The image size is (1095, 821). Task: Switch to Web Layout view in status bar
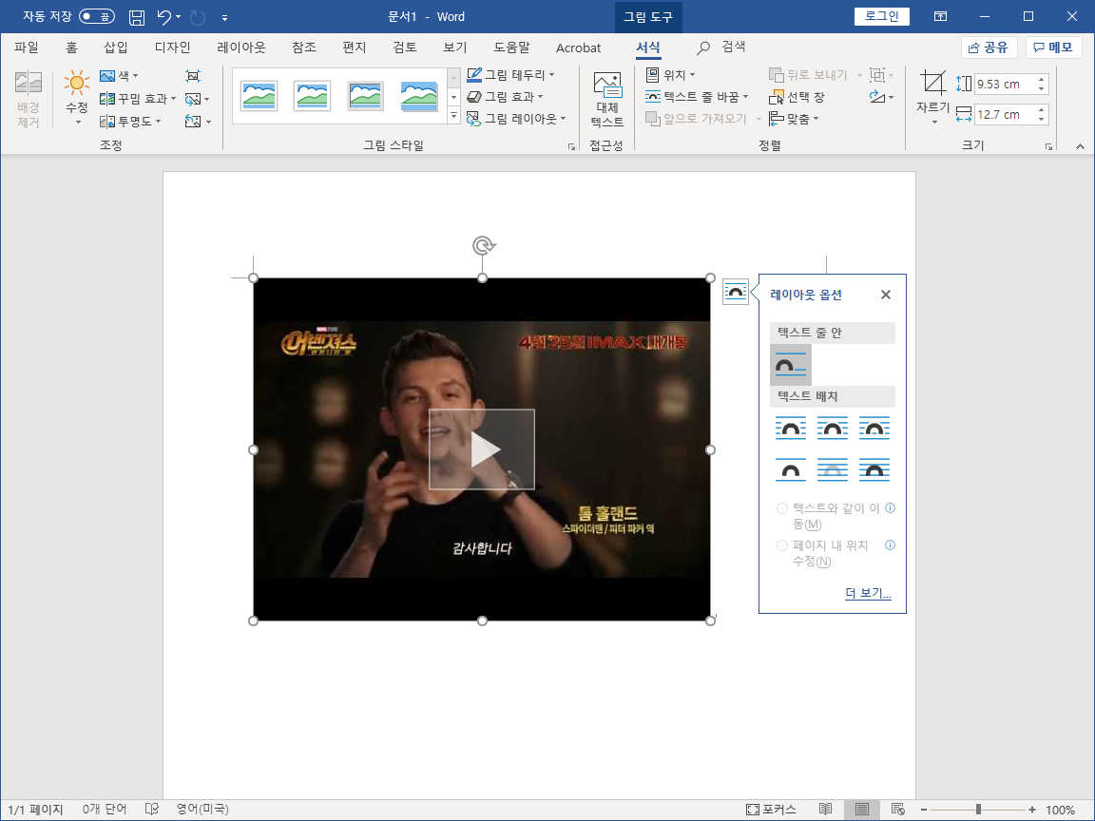pyautogui.click(x=898, y=810)
